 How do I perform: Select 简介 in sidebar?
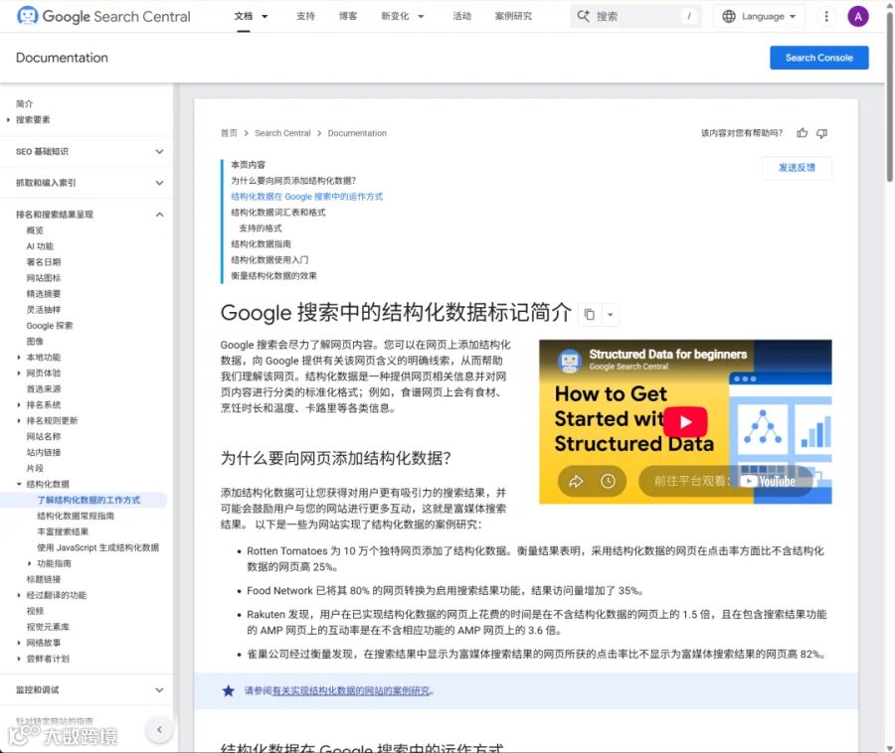pyautogui.click(x=25, y=103)
